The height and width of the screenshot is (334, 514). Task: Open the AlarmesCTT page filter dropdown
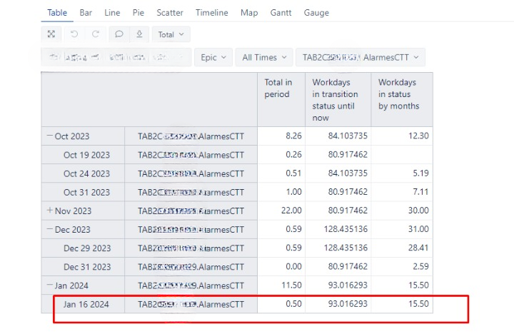tap(361, 57)
